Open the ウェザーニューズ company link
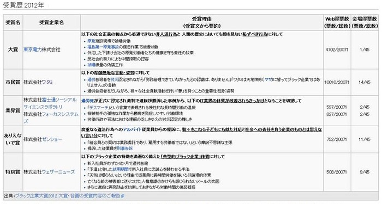 pos(58,172)
